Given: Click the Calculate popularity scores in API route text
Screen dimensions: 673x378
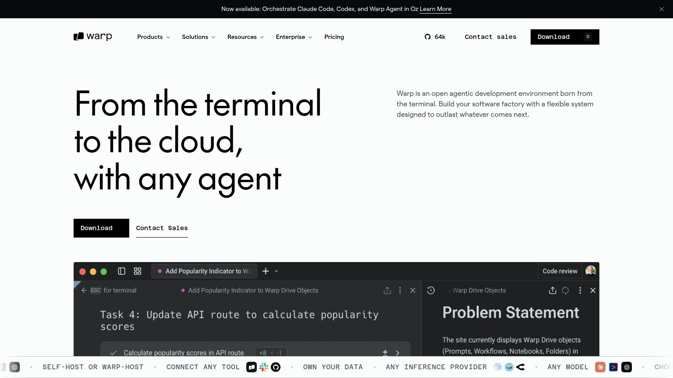Looking at the screenshot, I should click(x=184, y=353).
